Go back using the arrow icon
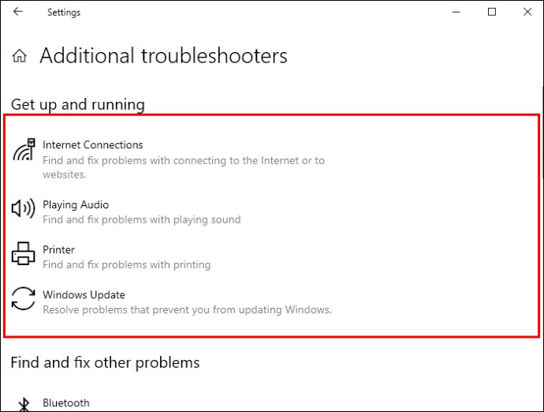Viewport: 544px width, 412px height. pyautogui.click(x=17, y=12)
